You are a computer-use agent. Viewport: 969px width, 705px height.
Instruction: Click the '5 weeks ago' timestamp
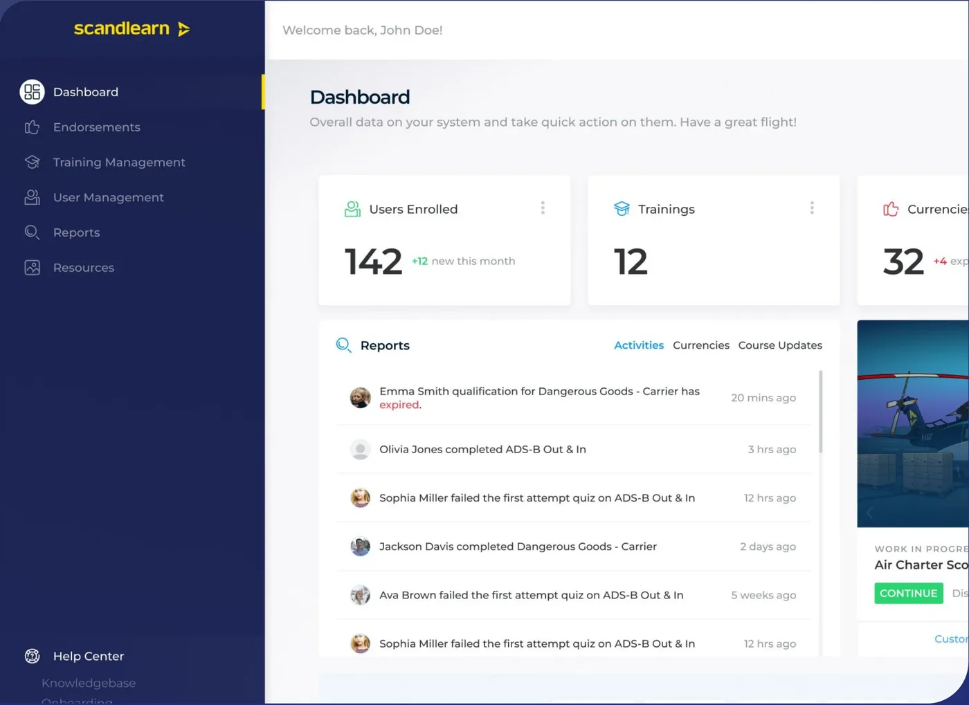click(x=763, y=595)
